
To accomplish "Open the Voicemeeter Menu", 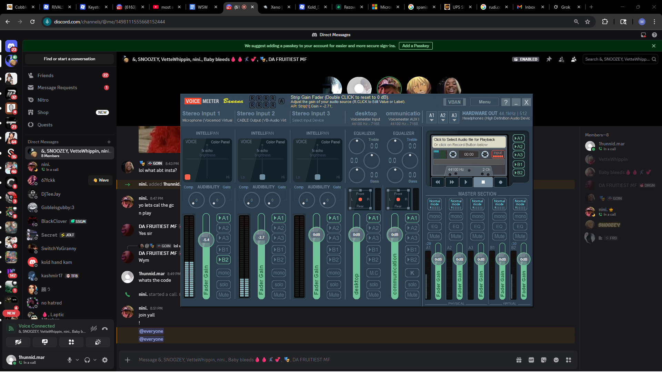I will [x=484, y=102].
